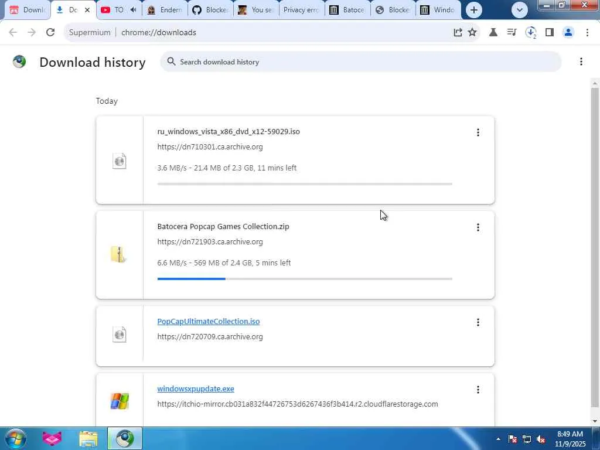The image size is (600, 450).
Task: Open Windows Explorer from the taskbar
Action: pos(88,438)
